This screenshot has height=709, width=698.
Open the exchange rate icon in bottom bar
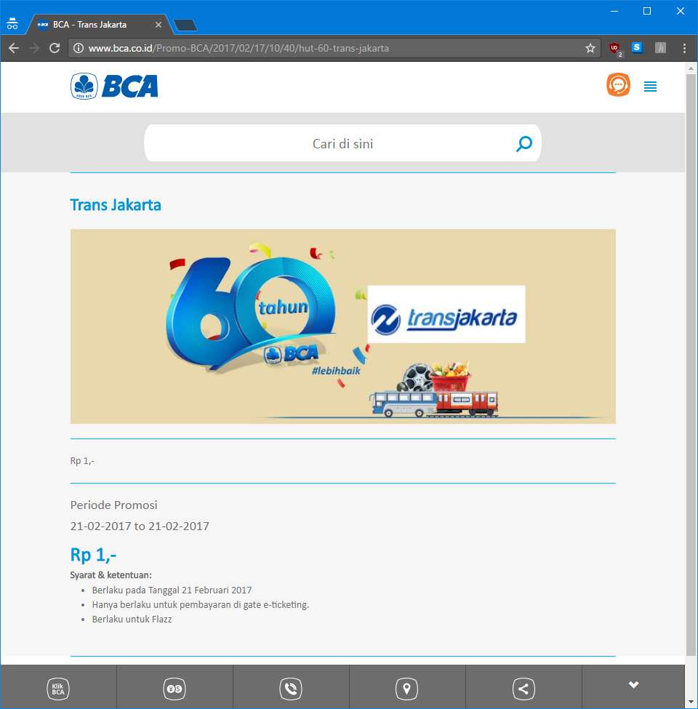(x=174, y=689)
